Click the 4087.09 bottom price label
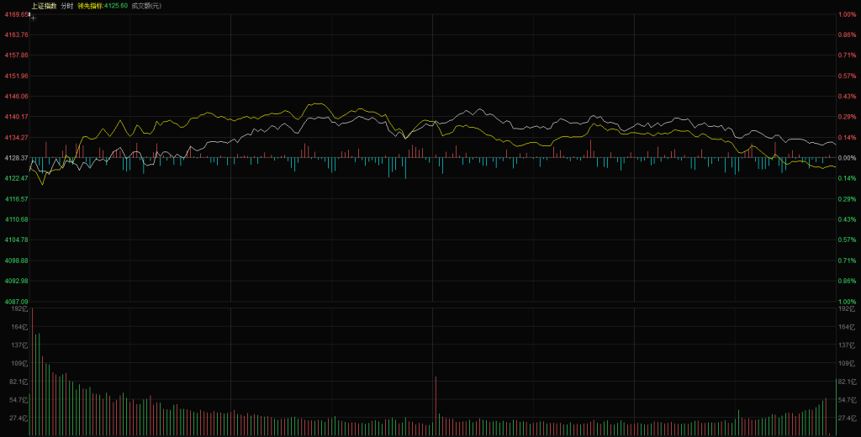This screenshot has width=861, height=437. 17,301
